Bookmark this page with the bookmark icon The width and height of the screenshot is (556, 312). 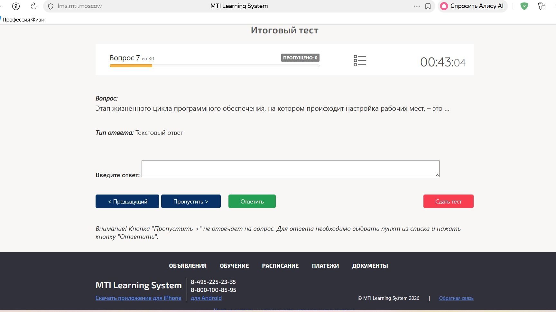point(428,6)
